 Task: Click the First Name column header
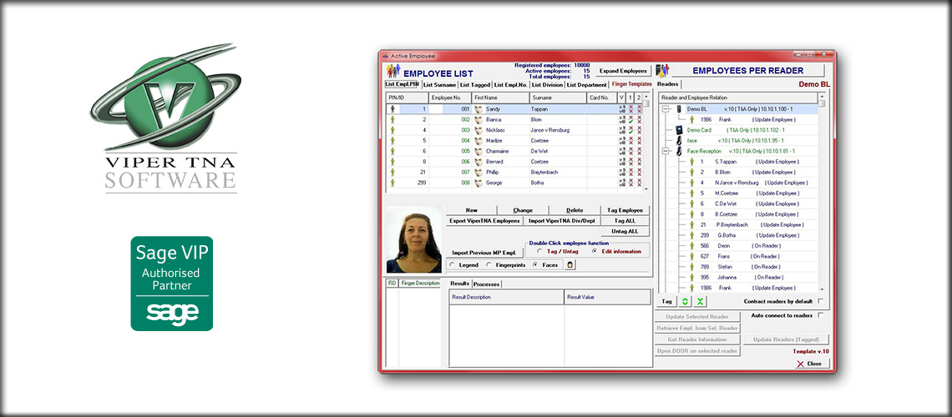[501, 97]
